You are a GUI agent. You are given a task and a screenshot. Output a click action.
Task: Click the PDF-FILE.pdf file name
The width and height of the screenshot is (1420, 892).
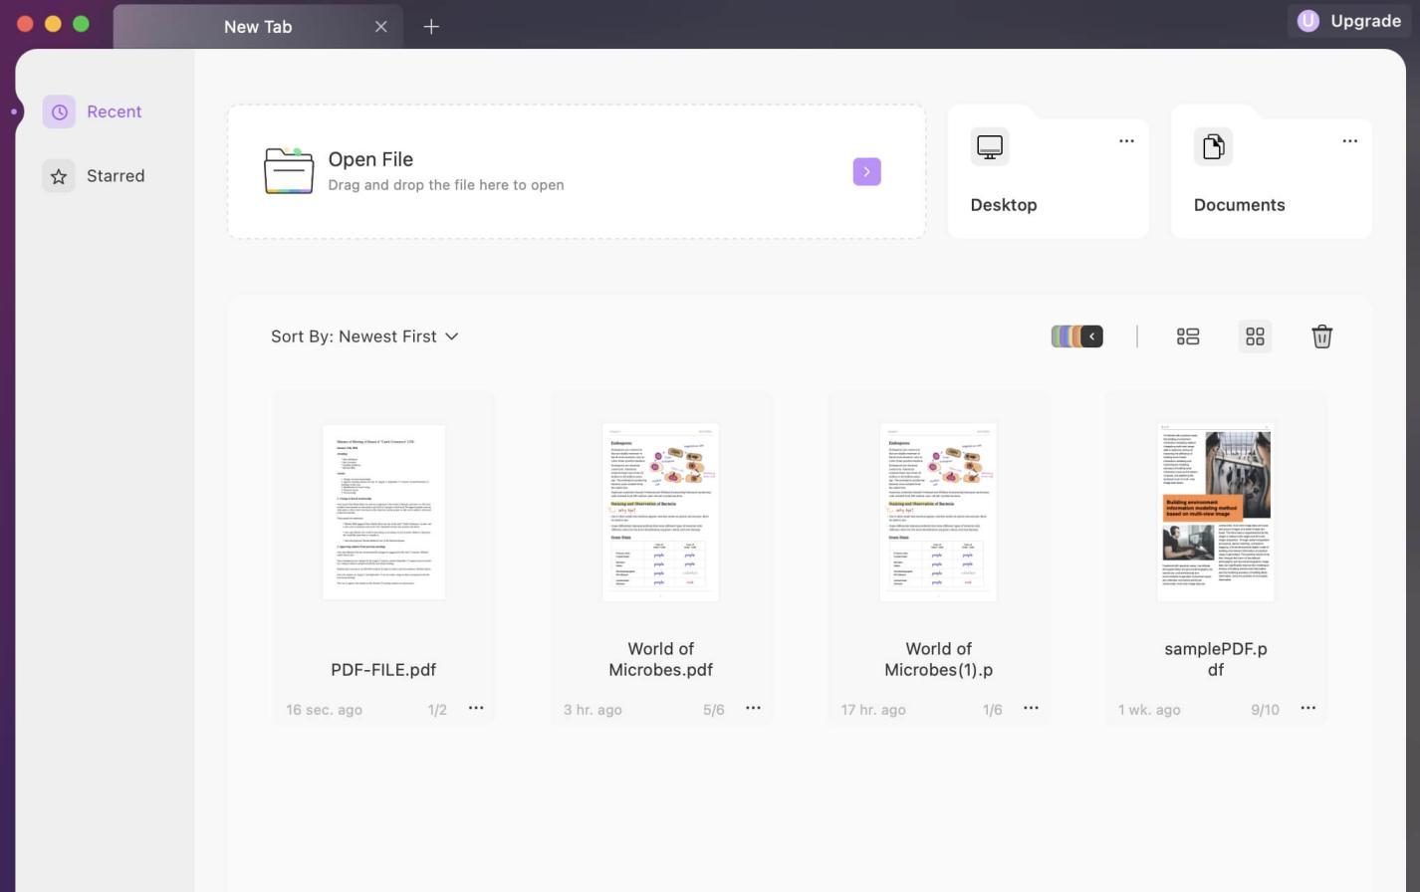[x=383, y=670]
